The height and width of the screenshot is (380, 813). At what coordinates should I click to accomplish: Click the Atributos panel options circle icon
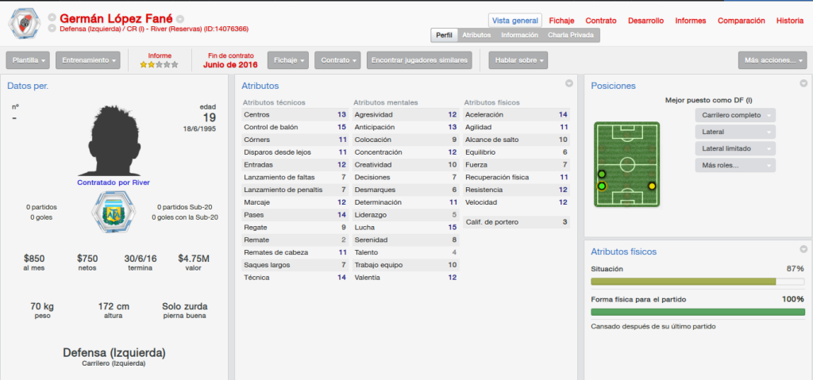point(568,83)
